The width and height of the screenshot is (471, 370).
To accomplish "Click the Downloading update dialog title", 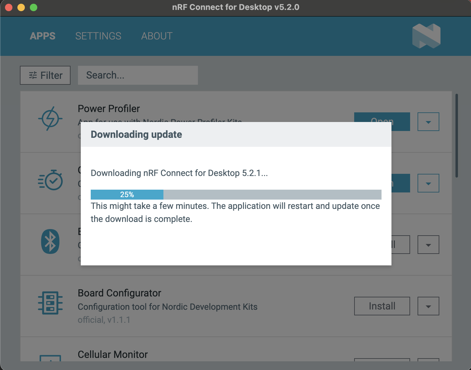I will tap(136, 134).
